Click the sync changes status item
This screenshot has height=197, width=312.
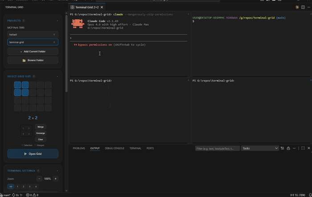point(17,195)
